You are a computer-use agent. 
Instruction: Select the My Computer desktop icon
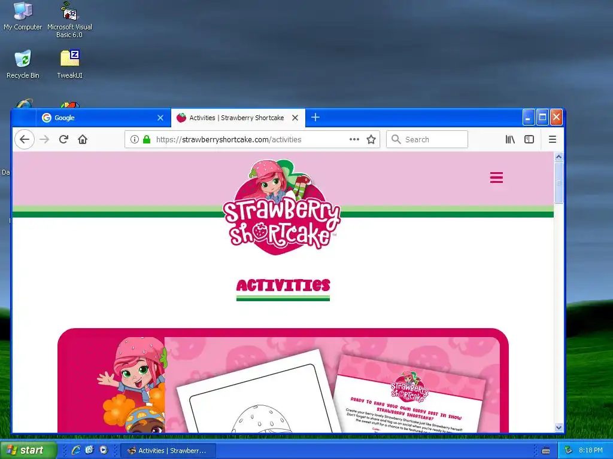[23, 16]
